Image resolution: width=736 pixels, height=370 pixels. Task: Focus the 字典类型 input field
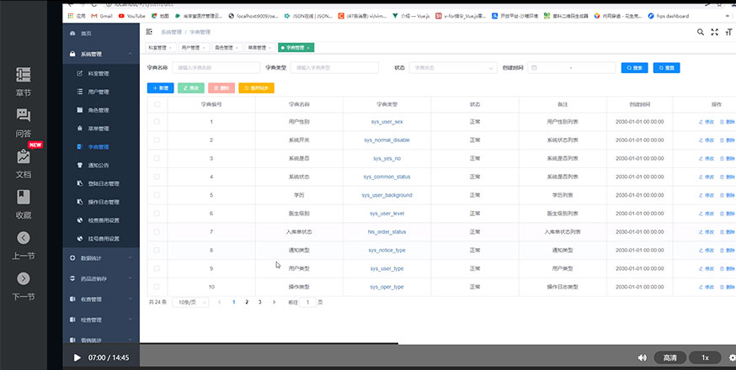point(334,68)
